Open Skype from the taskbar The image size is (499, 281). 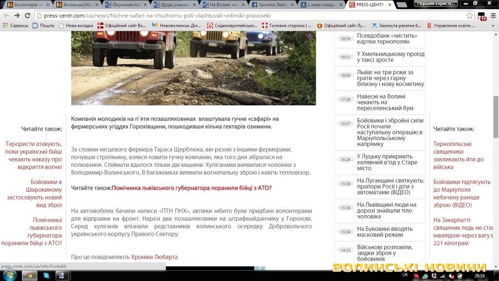pos(46,276)
